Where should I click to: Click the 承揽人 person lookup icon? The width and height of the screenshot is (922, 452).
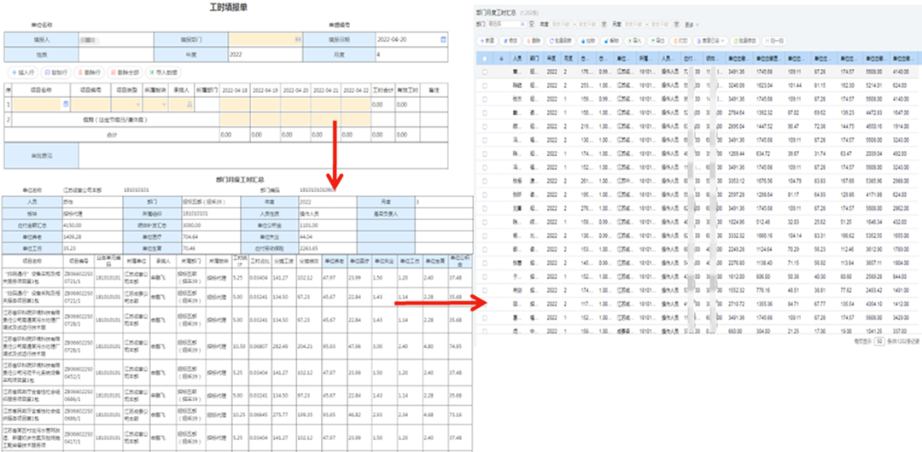(x=190, y=104)
